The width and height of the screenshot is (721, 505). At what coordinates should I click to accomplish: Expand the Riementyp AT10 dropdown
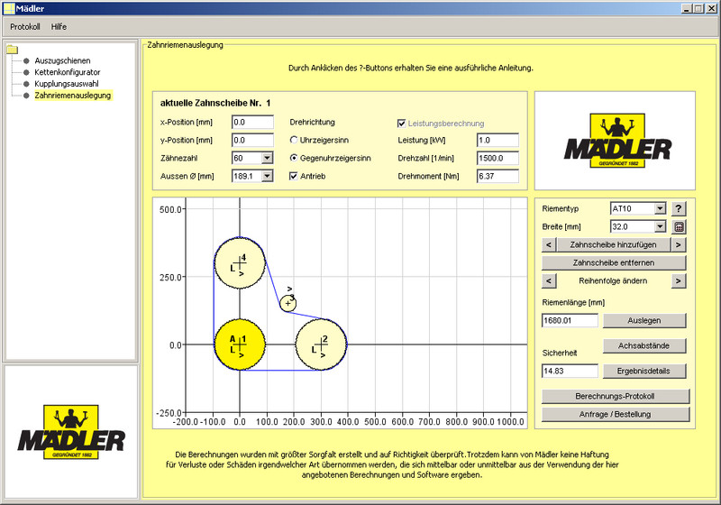tap(660, 208)
